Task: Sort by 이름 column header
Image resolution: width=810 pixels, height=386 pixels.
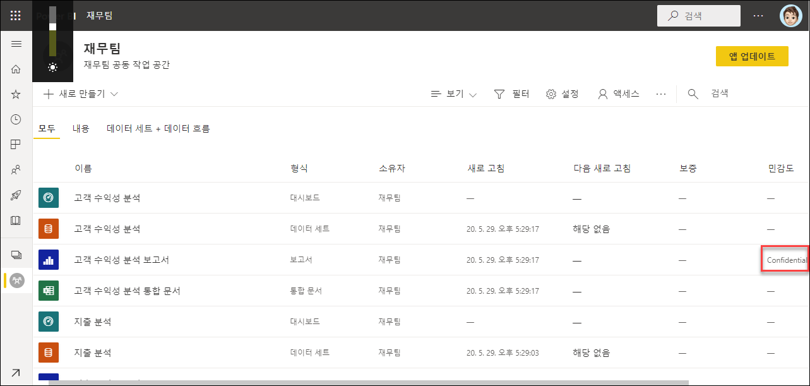Action: (x=83, y=168)
